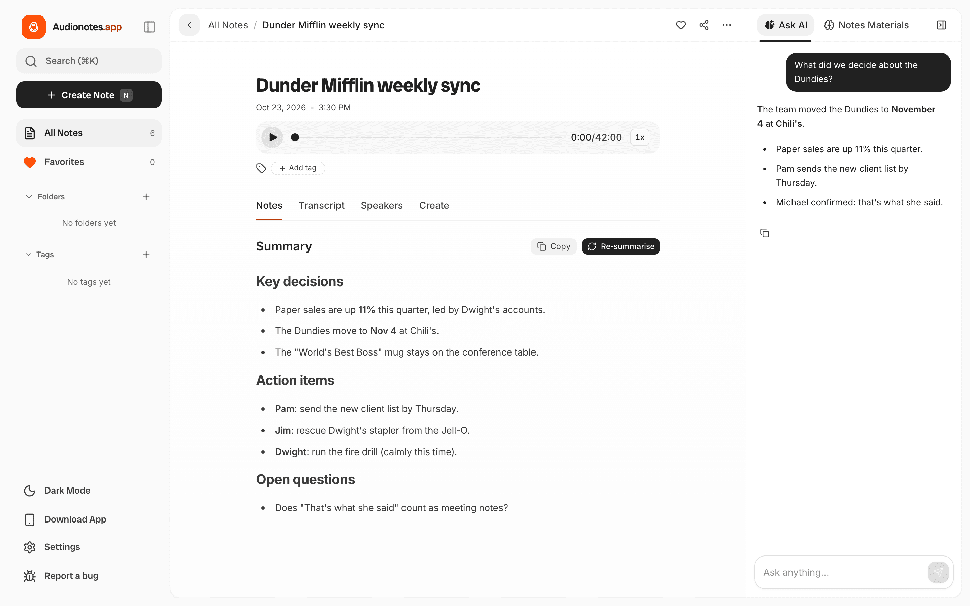970x606 pixels.
Task: Copy the AI answer using the copy icon
Action: pyautogui.click(x=764, y=233)
